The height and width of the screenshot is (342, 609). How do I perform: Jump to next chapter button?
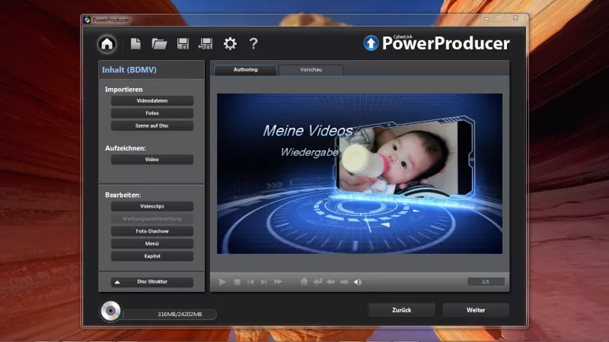click(263, 282)
